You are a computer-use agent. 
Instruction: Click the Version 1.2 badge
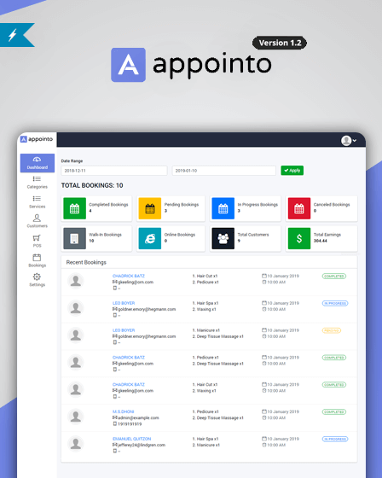[280, 43]
